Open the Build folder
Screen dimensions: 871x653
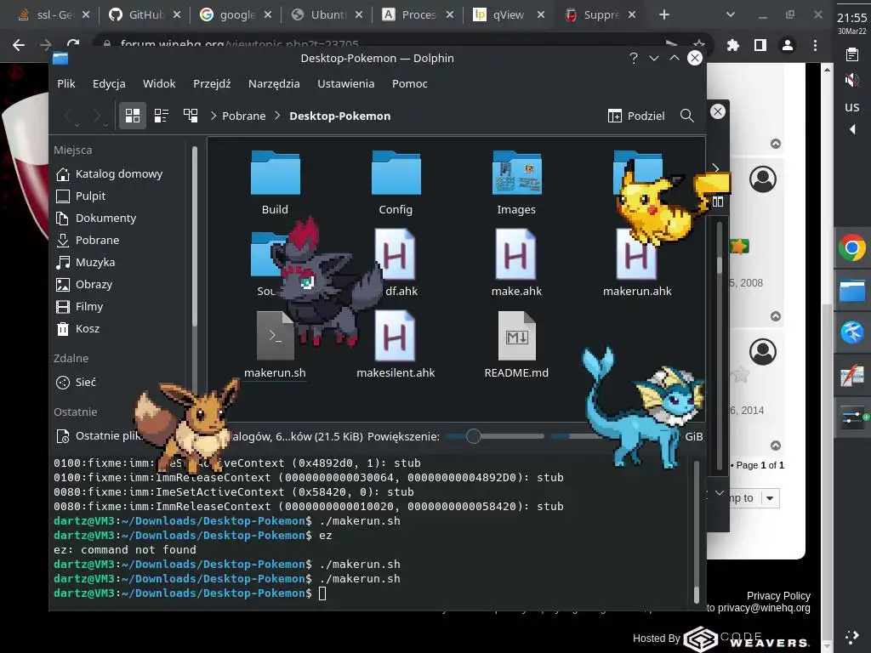click(275, 184)
